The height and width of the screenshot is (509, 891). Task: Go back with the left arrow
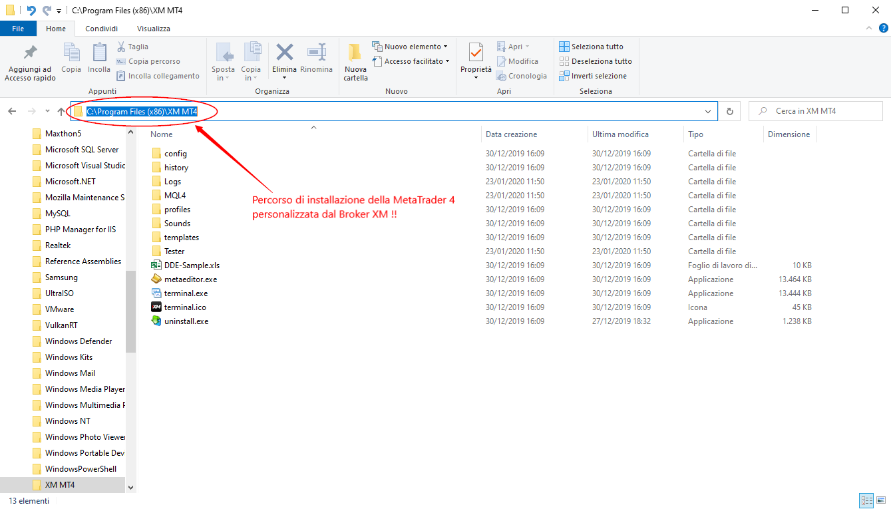(x=12, y=111)
